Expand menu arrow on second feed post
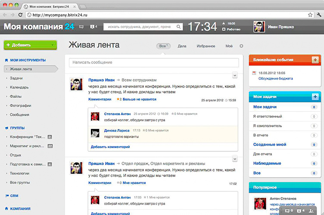Image resolution: width=324 pixels, height=215 pixels. point(235,159)
